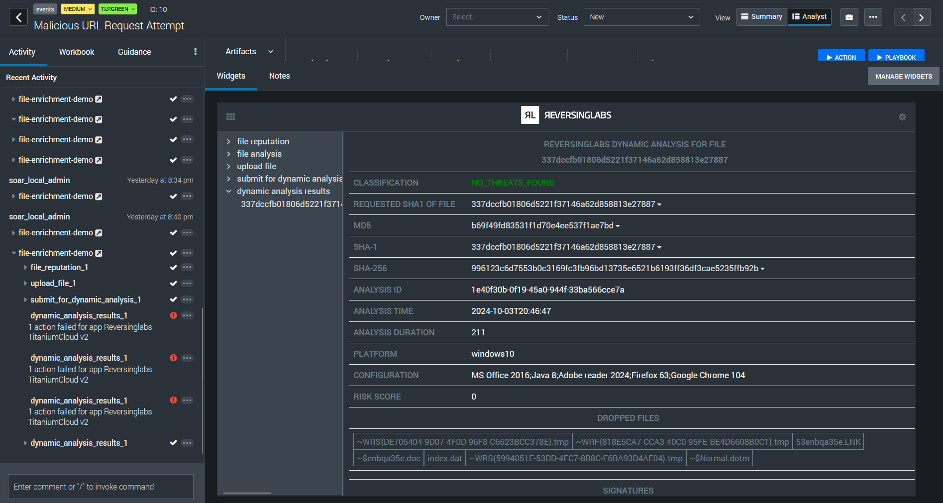The image size is (943, 503).
Task: Click the events label tag
Action: point(45,9)
